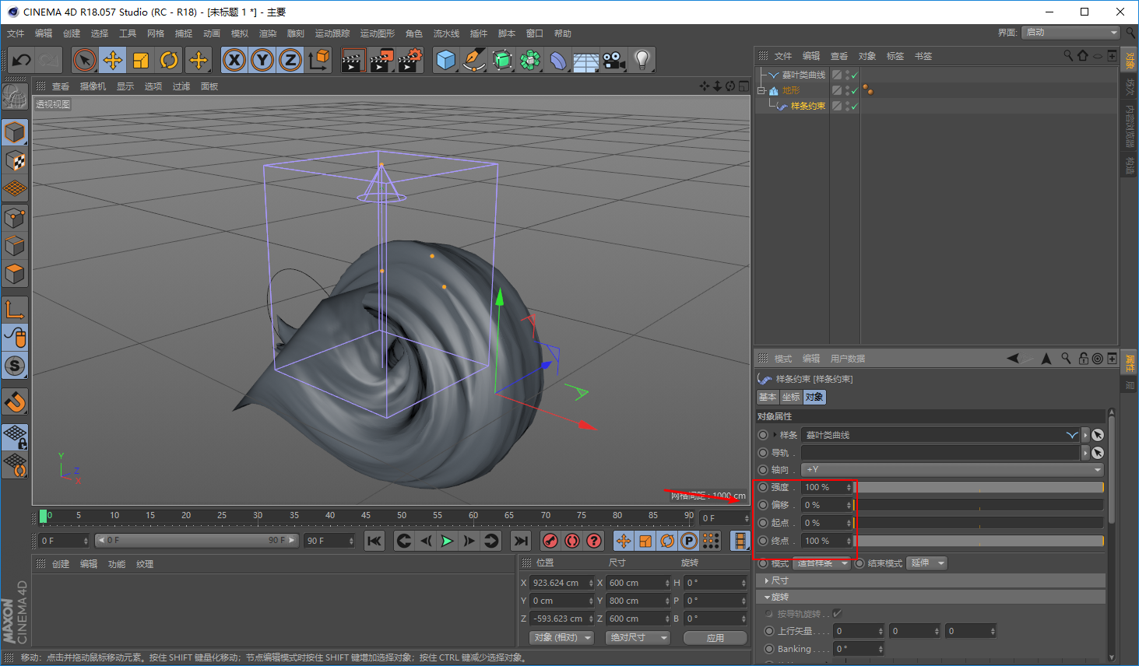Open the 渲染 menu
Image resolution: width=1139 pixels, height=666 pixels.
[268, 33]
